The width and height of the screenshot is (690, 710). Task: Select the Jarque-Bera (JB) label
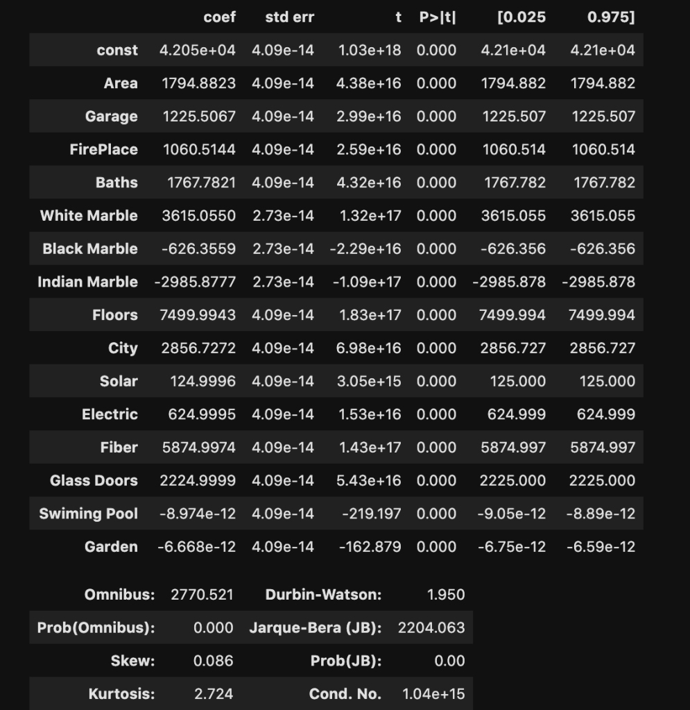[x=315, y=628]
